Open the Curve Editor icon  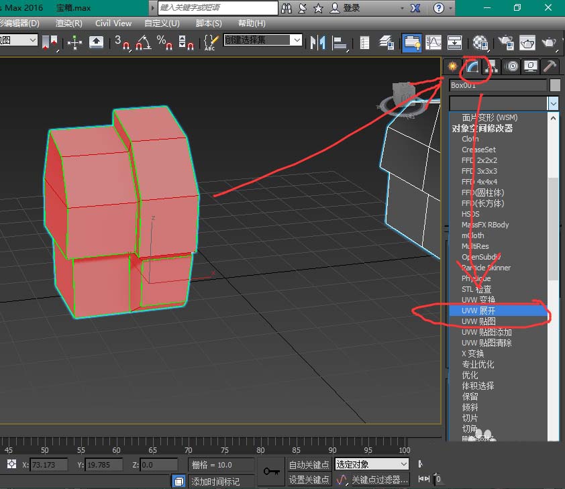pos(433,42)
